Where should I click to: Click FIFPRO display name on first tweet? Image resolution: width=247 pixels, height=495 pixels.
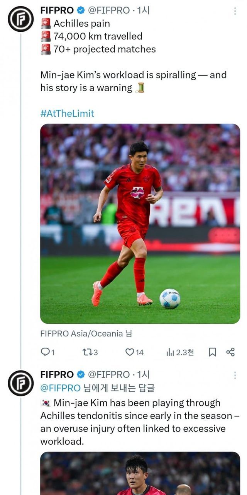[57, 10]
